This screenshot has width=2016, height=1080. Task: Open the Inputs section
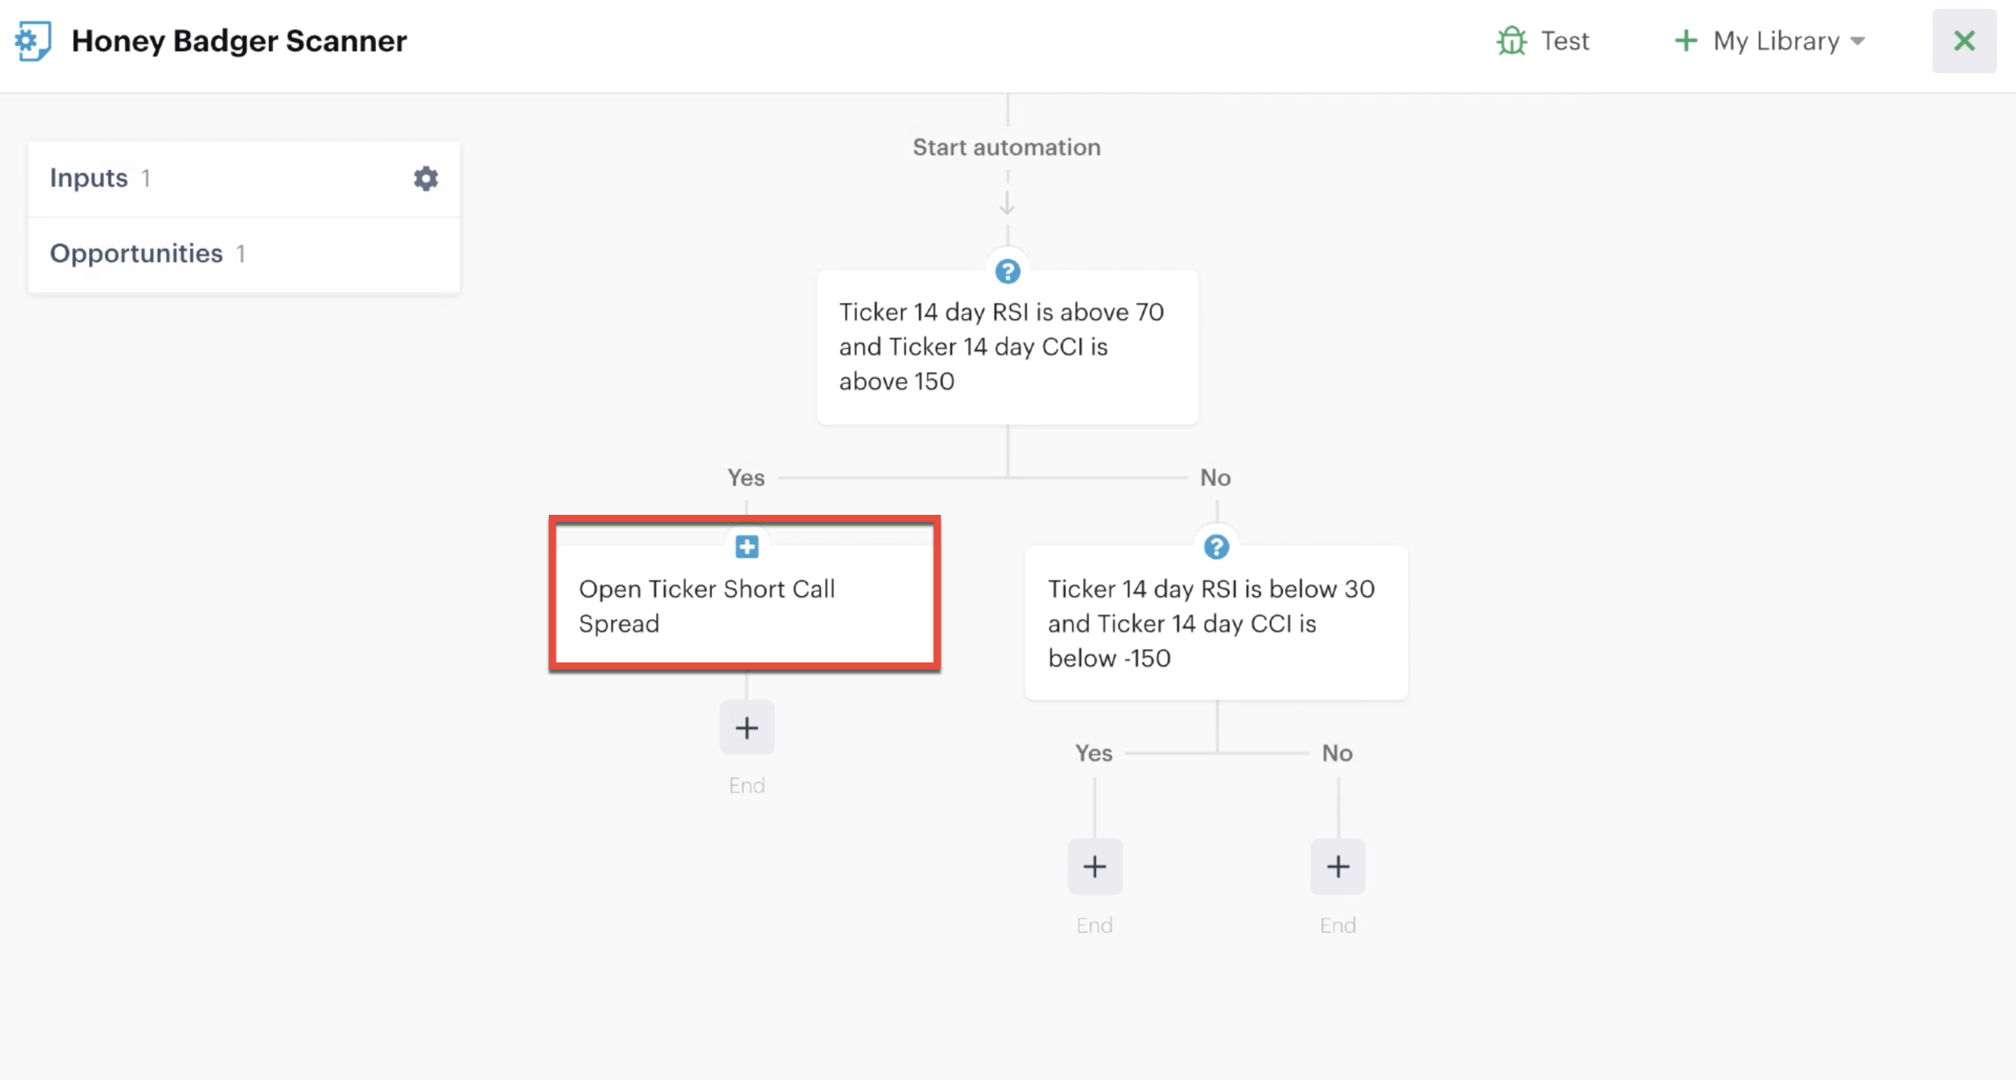tap(244, 178)
